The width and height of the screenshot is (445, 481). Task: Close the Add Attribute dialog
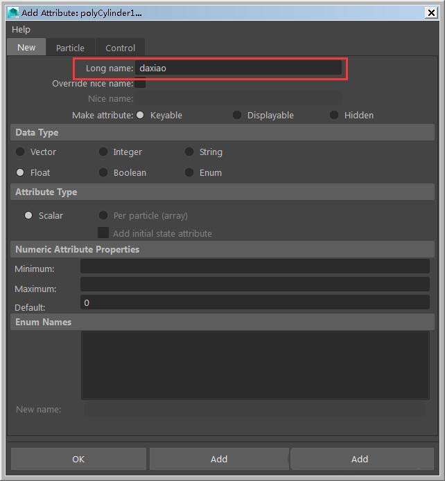[x=431, y=12]
